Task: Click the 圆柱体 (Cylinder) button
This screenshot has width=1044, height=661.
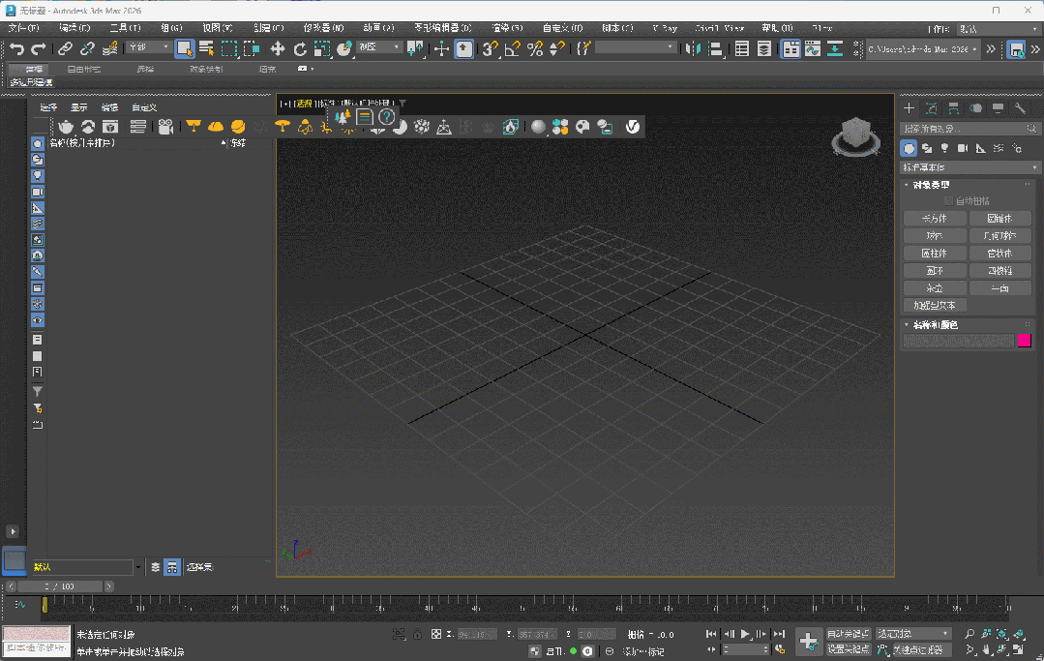Action: [x=934, y=254]
